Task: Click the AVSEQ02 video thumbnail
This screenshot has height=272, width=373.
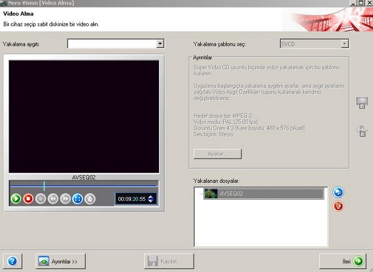Action: (x=211, y=194)
